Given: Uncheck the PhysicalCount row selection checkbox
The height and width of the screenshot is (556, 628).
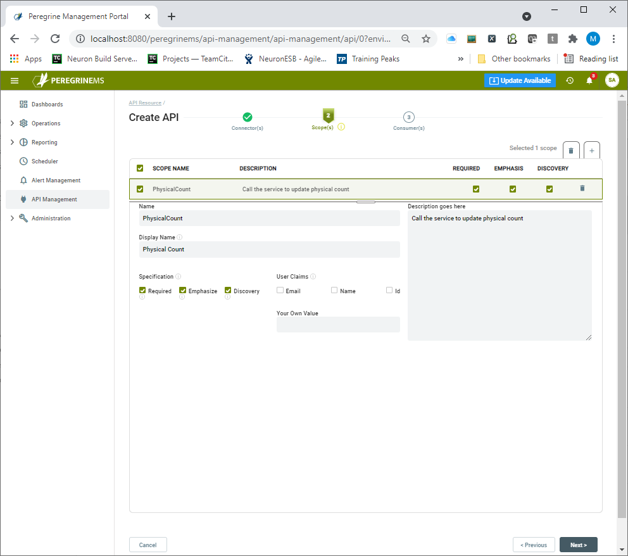Looking at the screenshot, I should [140, 189].
